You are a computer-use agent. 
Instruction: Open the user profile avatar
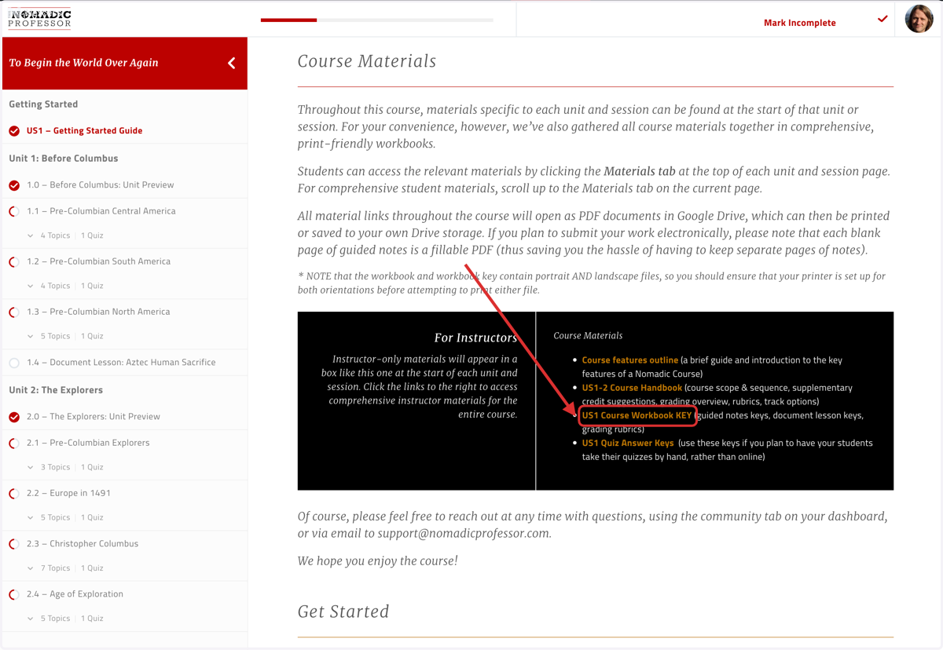919,19
